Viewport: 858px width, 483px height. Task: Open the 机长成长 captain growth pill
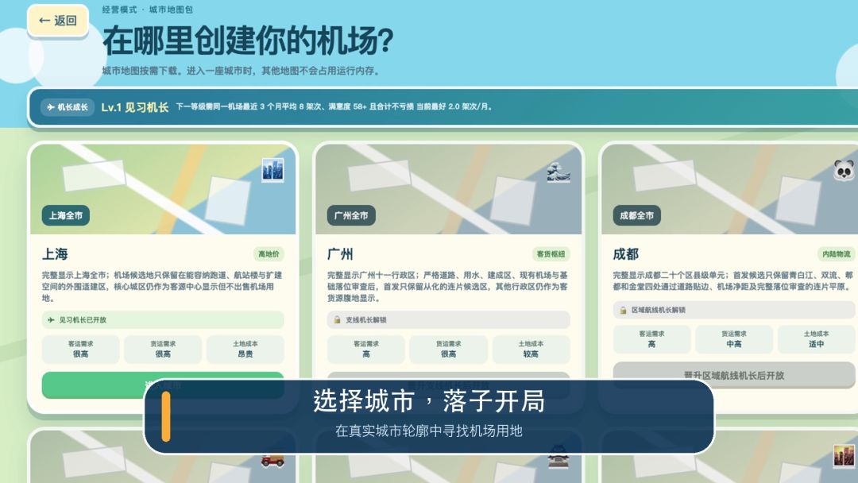click(67, 107)
